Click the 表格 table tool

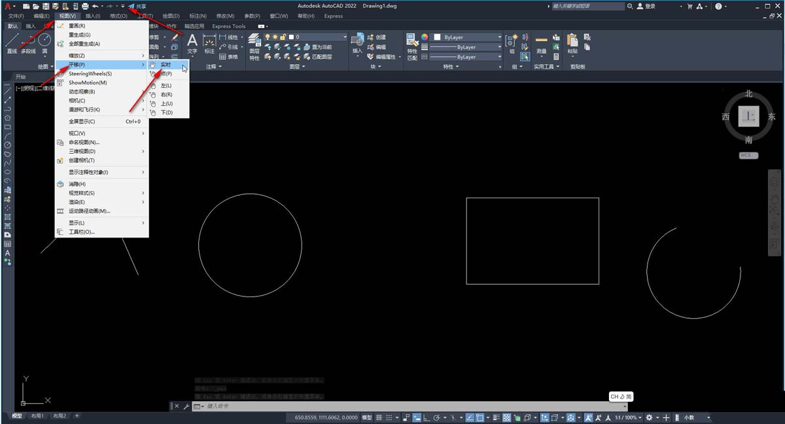[228, 57]
